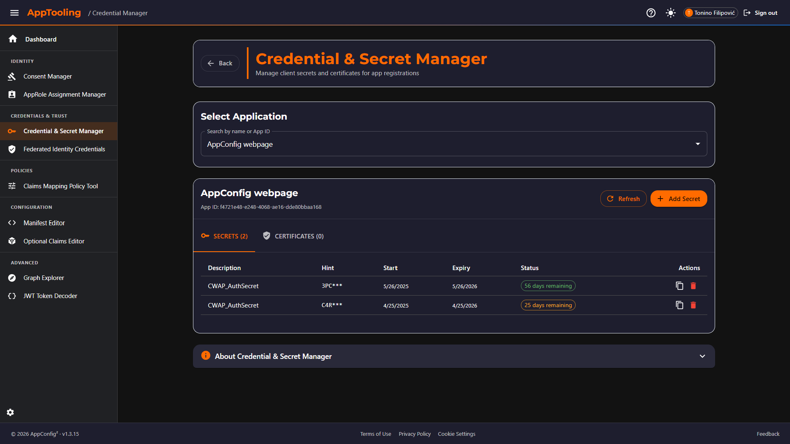Copy the 3PC*** secret via copy icon
Screen dimensions: 790x444
point(679,286)
